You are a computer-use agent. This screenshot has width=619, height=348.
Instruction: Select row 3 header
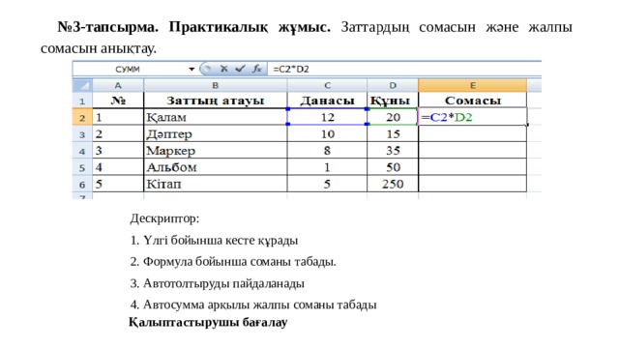point(82,134)
